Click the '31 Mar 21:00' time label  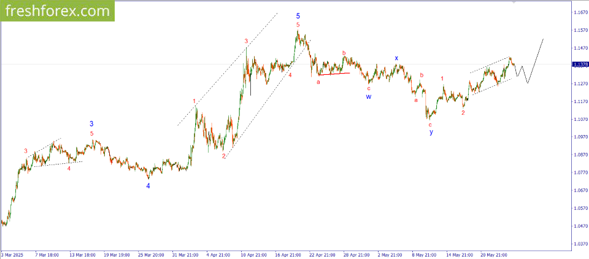click(x=185, y=255)
